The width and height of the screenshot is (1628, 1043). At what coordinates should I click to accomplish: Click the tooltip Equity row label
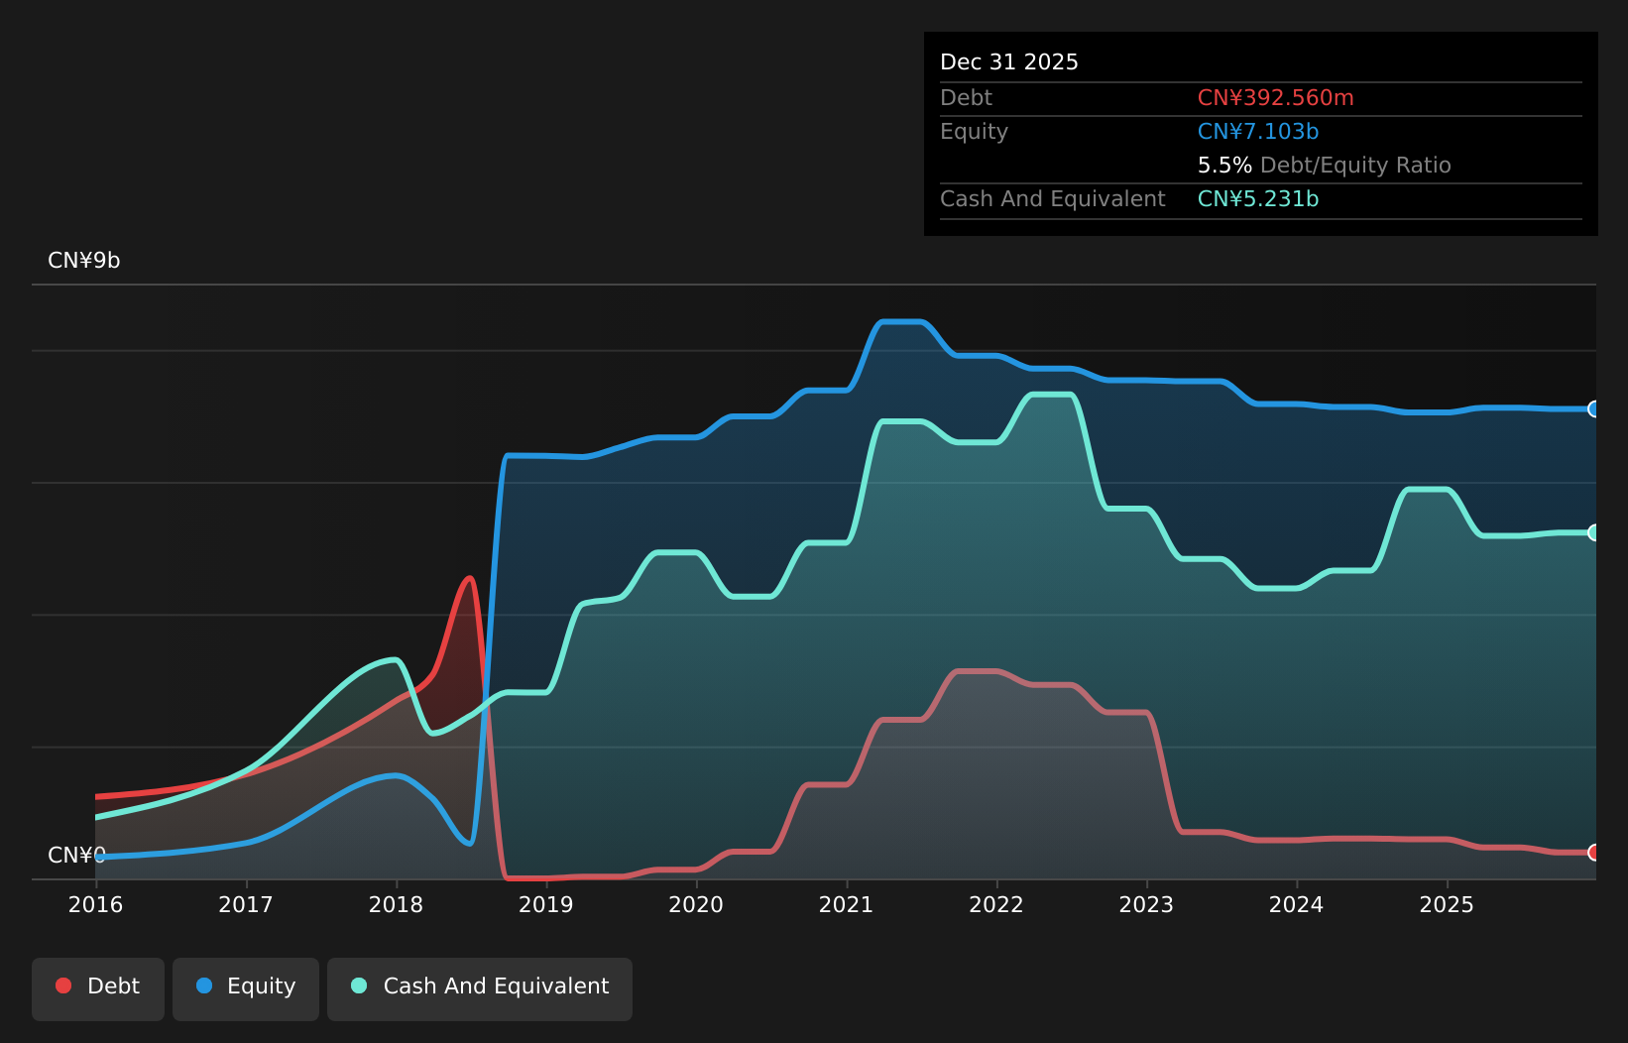point(974,131)
